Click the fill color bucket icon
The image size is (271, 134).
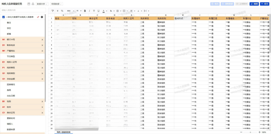pos(111,11)
